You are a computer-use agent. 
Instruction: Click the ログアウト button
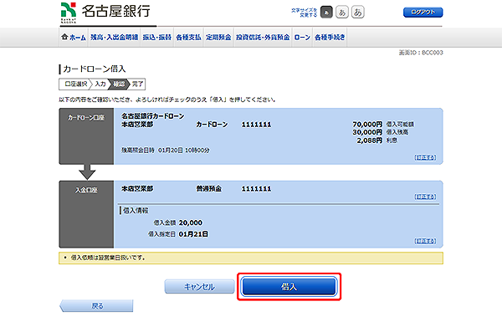pyautogui.click(x=423, y=13)
